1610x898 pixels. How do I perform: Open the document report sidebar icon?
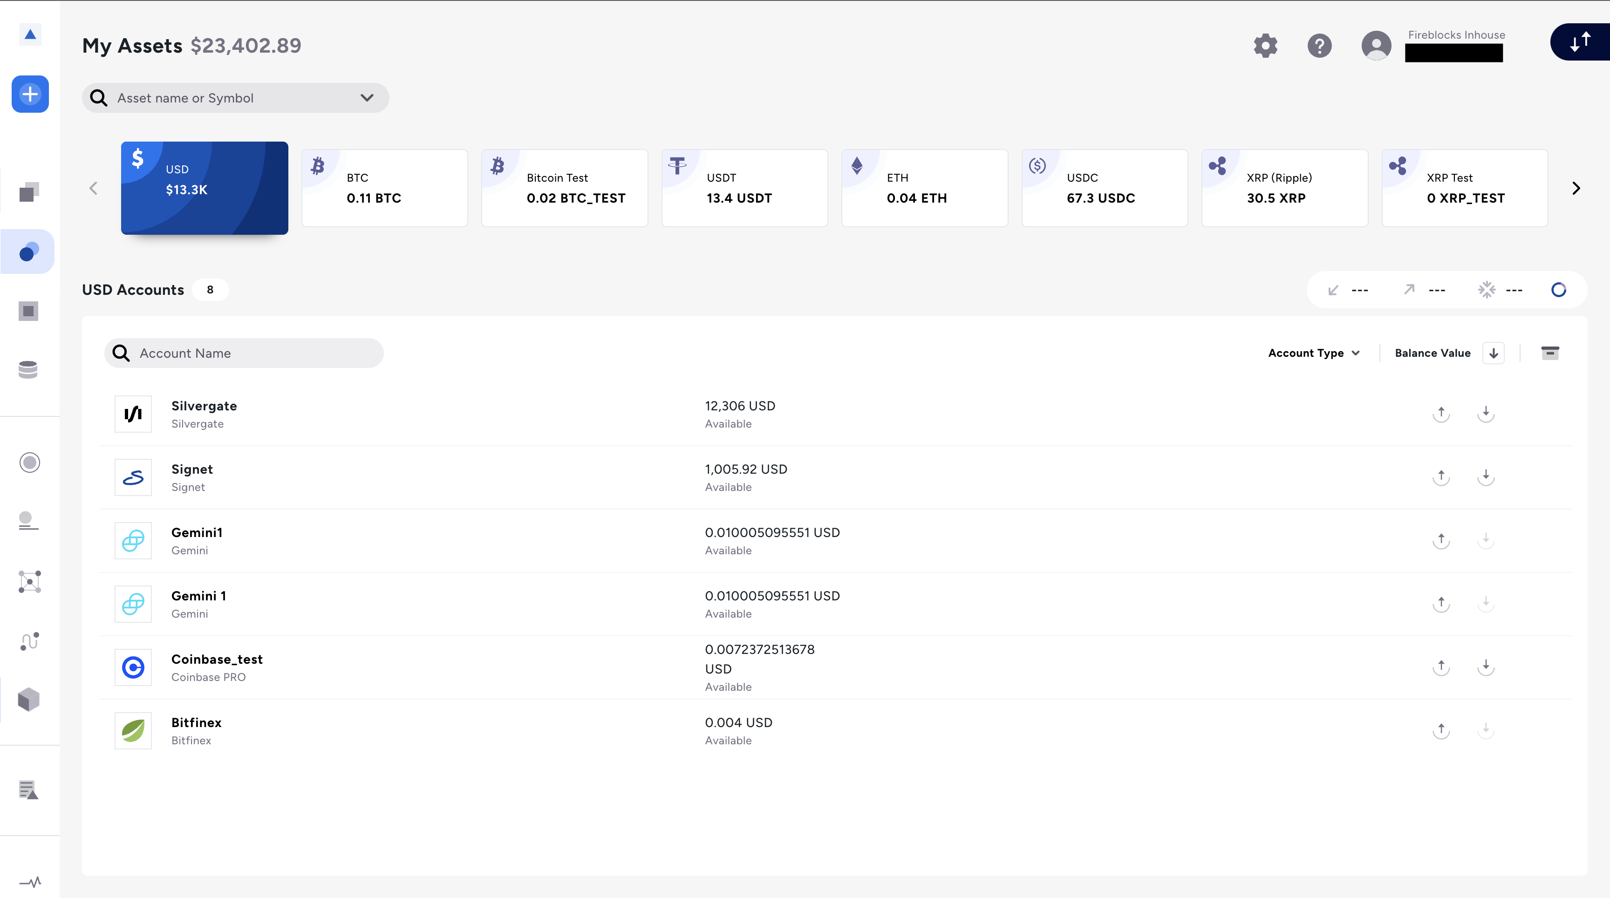tap(29, 790)
